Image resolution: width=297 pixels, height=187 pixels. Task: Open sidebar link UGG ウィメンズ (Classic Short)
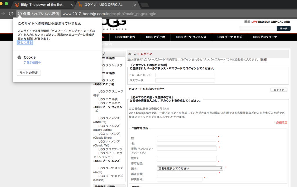tap(106, 135)
